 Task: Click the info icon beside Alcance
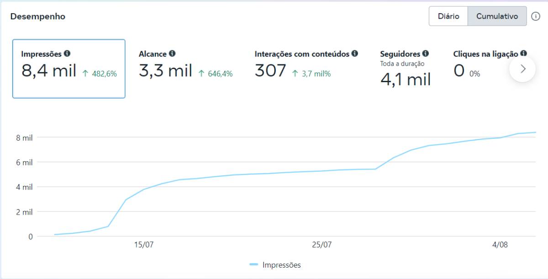point(172,53)
